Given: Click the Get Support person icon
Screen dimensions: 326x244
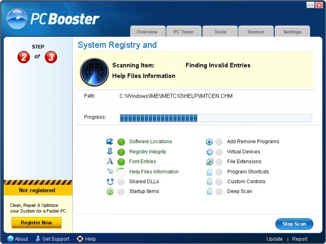Looking at the screenshot, I should tap(38, 239).
